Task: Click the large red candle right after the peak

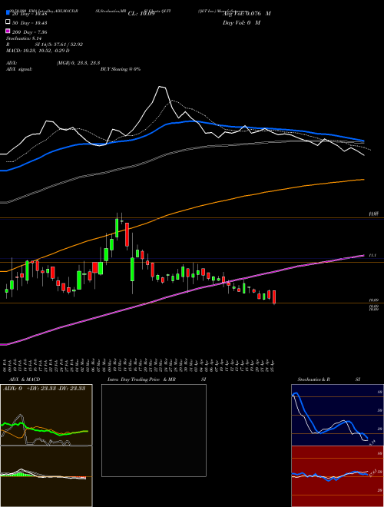Action: pyautogui.click(x=127, y=234)
